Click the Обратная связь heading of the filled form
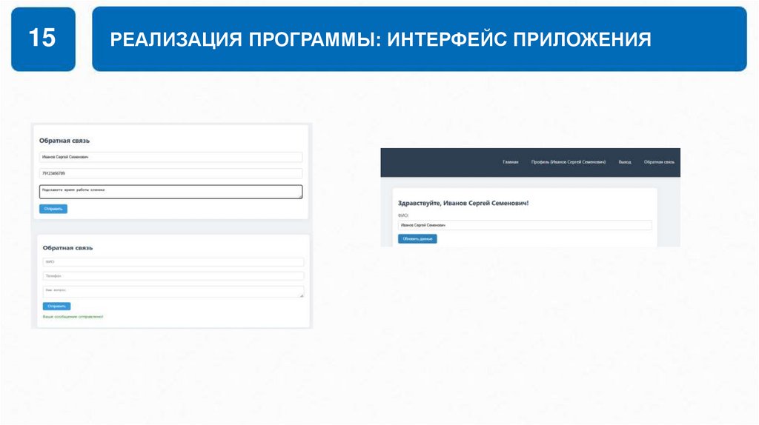The width and height of the screenshot is (759, 425). click(64, 141)
